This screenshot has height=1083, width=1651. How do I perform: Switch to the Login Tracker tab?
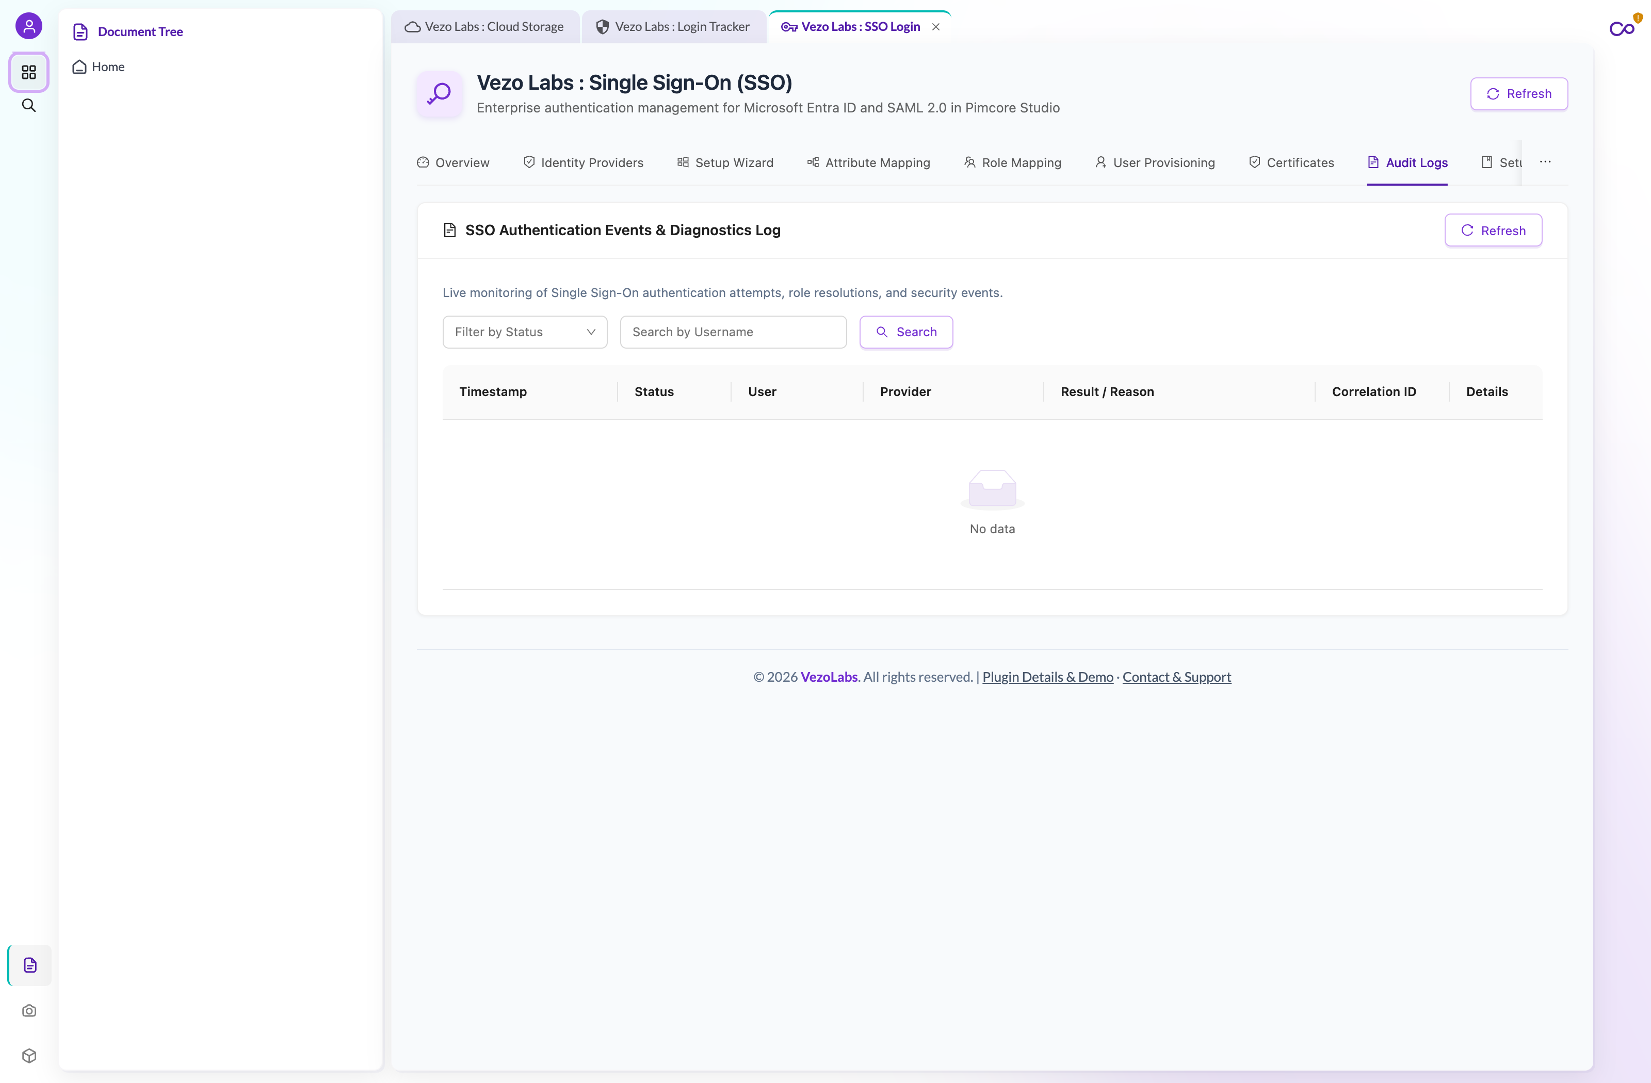(x=674, y=27)
